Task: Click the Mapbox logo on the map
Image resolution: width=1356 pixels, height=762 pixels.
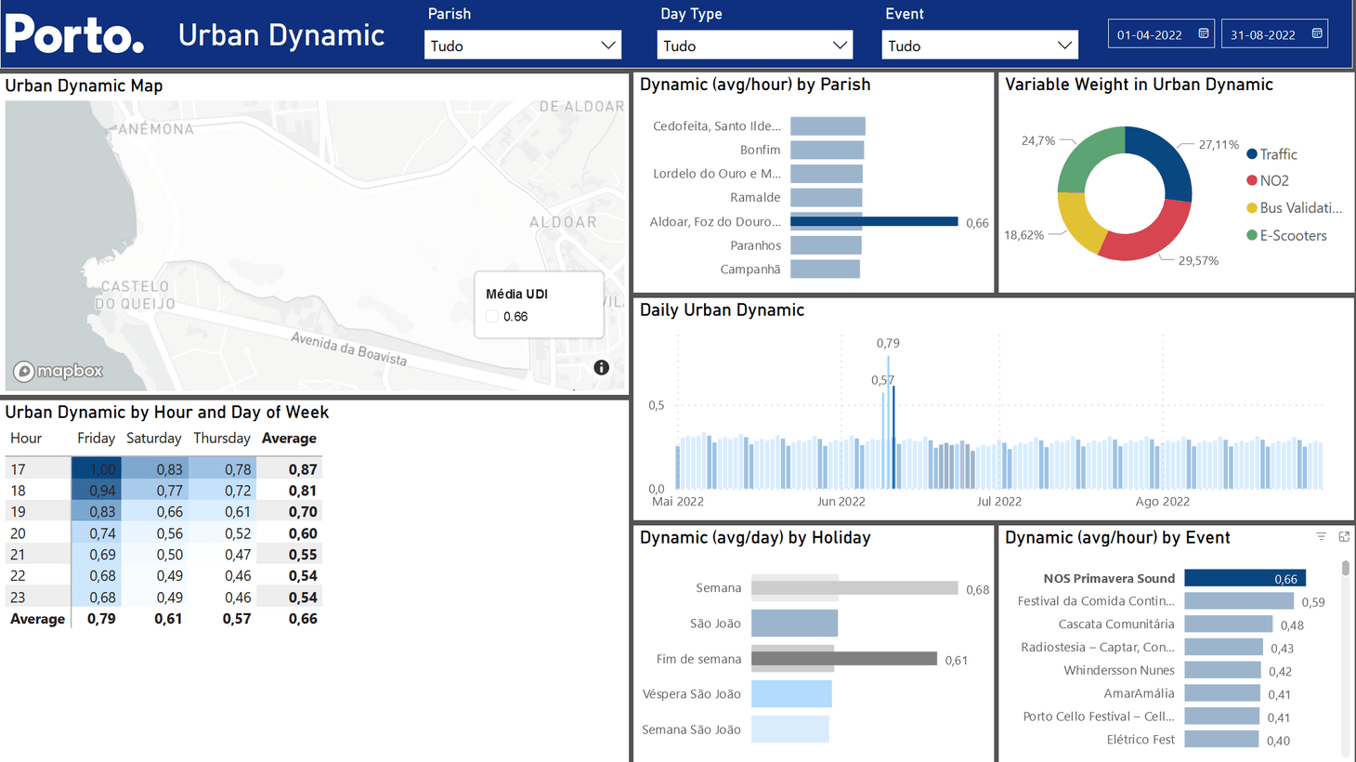Action: pyautogui.click(x=59, y=372)
